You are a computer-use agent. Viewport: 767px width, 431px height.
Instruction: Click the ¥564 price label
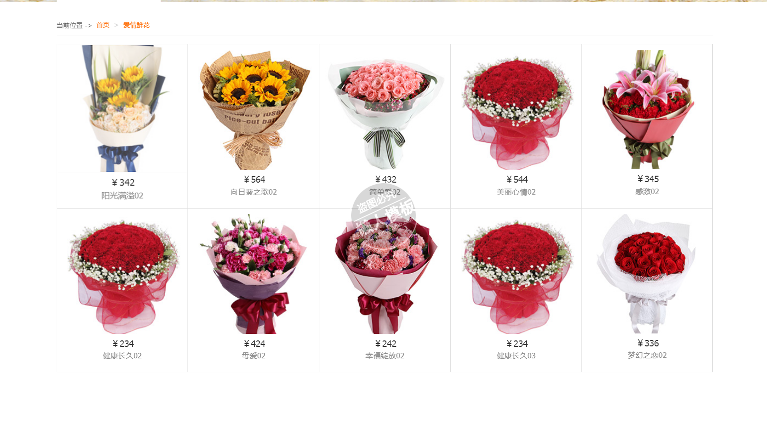(x=254, y=179)
